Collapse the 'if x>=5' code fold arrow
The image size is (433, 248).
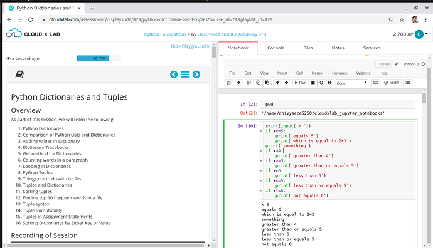pos(261,161)
